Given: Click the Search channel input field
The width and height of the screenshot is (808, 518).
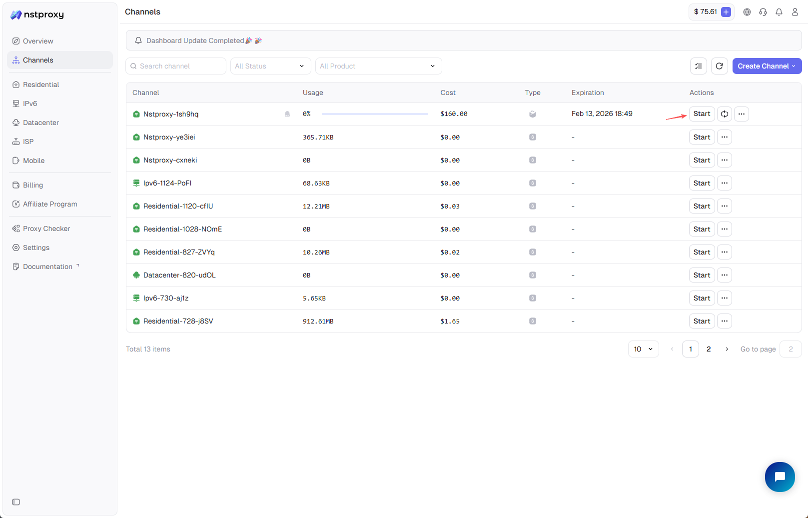Looking at the screenshot, I should click(x=176, y=66).
